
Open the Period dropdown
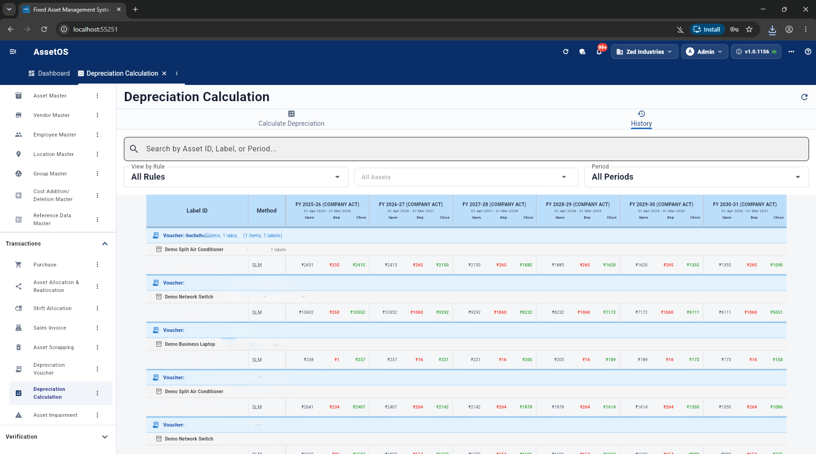point(696,177)
